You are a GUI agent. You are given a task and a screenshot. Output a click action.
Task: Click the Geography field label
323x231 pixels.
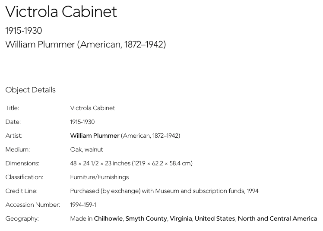pyautogui.click(x=22, y=218)
